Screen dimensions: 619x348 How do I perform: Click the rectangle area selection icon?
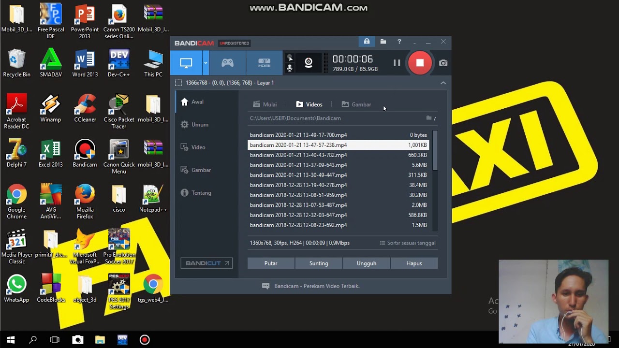pyautogui.click(x=178, y=83)
